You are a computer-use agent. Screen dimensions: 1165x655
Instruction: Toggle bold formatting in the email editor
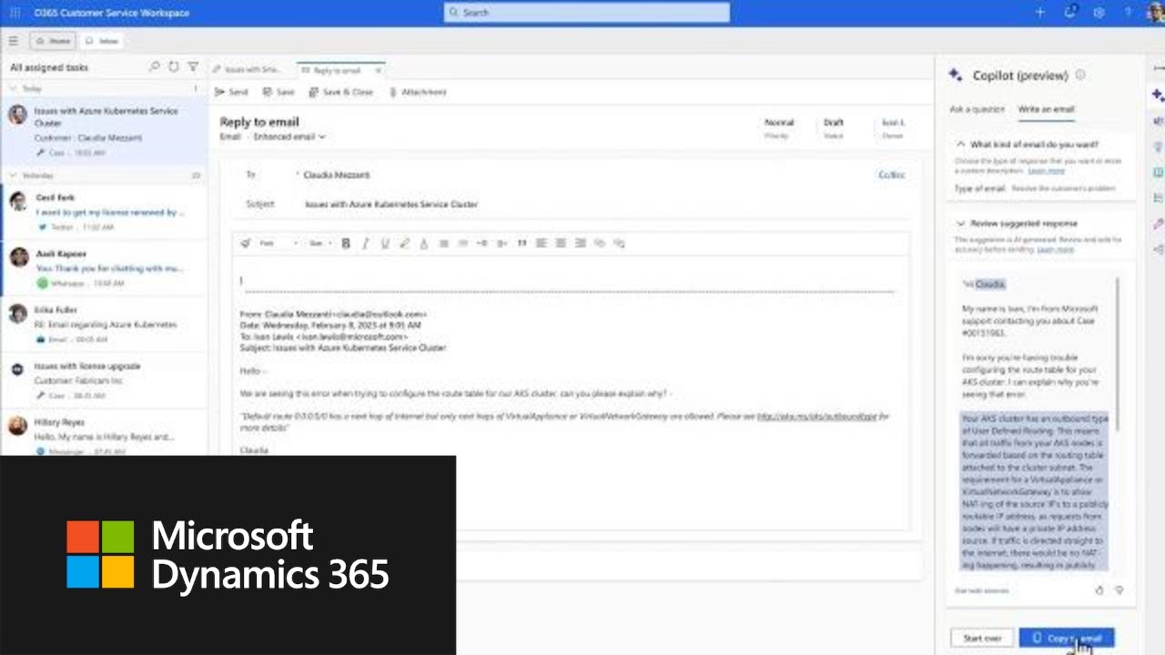[345, 243]
